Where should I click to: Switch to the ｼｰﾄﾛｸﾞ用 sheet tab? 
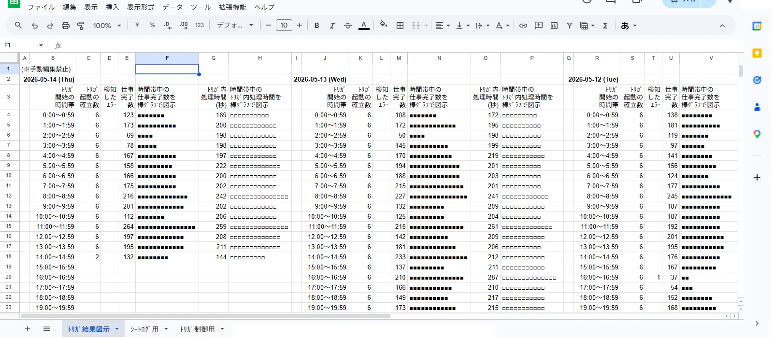(144, 329)
